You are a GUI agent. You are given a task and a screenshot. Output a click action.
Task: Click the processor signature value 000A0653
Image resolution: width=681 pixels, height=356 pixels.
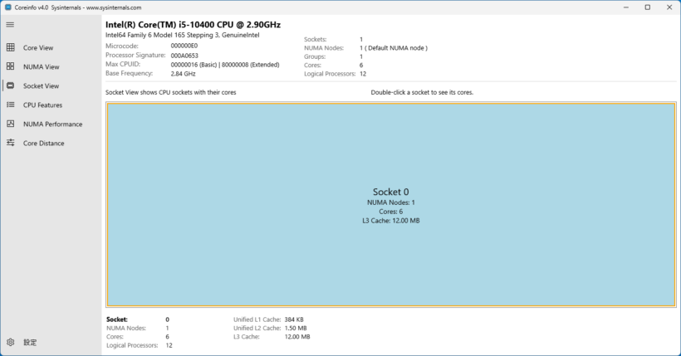tap(184, 56)
